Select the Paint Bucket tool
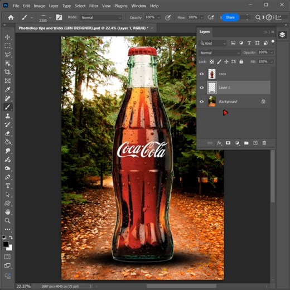 [7, 142]
